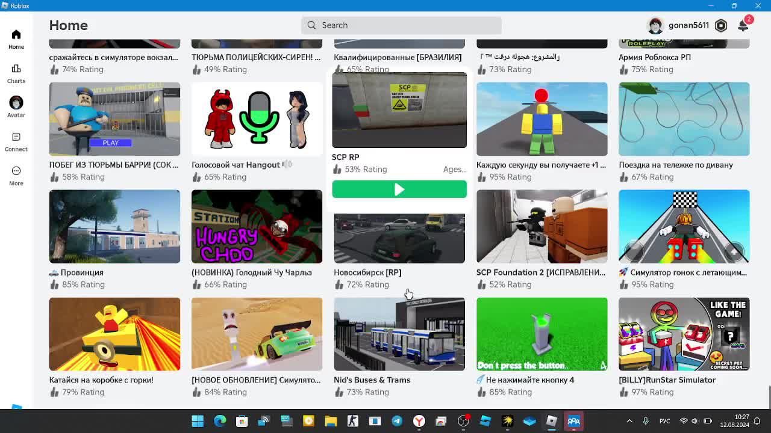Open Yandex Browser from taskbar

pyautogui.click(x=419, y=421)
